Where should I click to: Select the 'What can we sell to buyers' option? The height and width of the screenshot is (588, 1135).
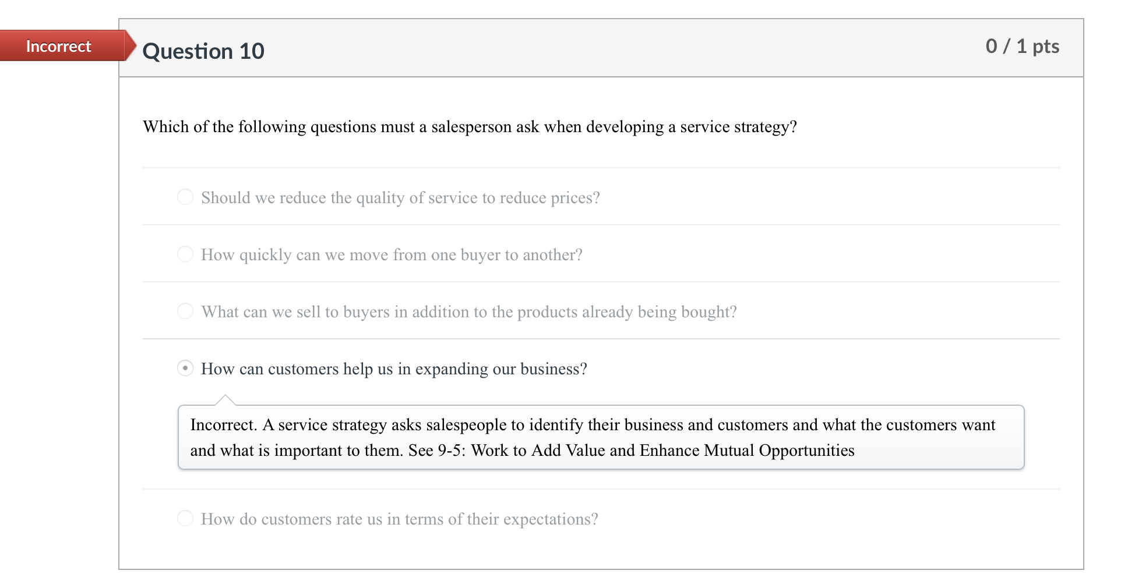[x=185, y=311]
